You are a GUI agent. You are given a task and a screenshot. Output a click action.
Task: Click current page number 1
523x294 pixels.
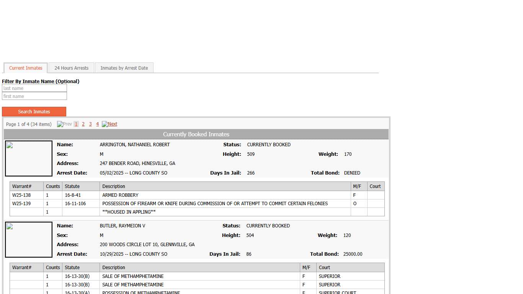[76, 124]
